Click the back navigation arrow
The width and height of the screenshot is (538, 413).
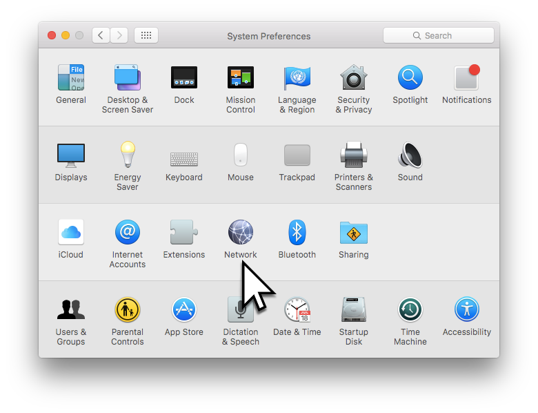click(101, 35)
